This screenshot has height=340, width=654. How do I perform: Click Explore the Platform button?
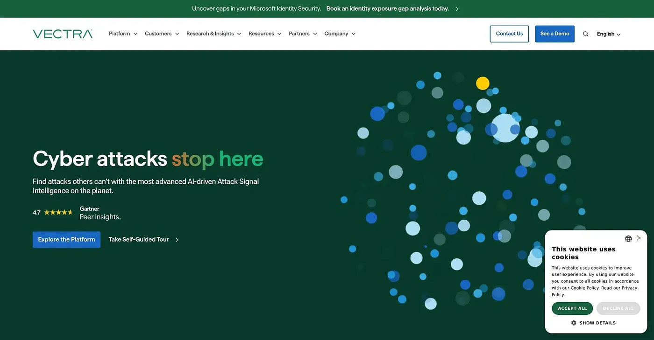(66, 240)
